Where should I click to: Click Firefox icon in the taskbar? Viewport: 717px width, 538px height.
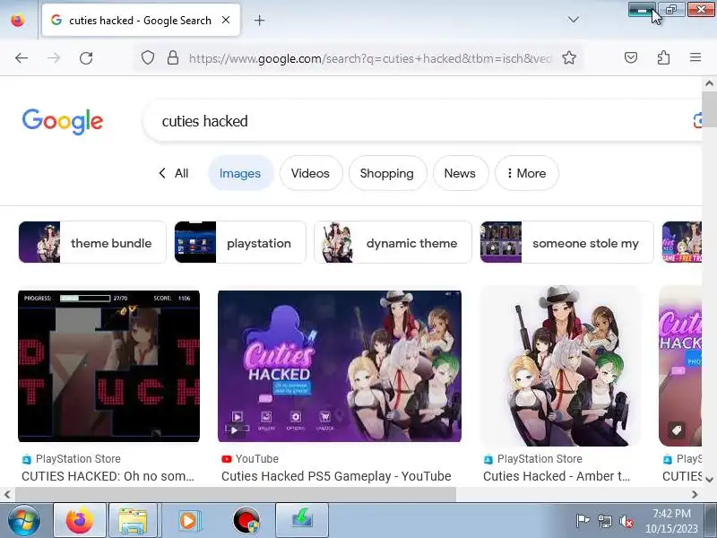coord(80,520)
